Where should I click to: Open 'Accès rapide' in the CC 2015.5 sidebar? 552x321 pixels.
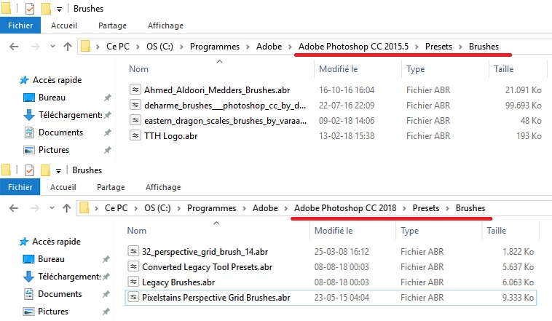coord(57,80)
